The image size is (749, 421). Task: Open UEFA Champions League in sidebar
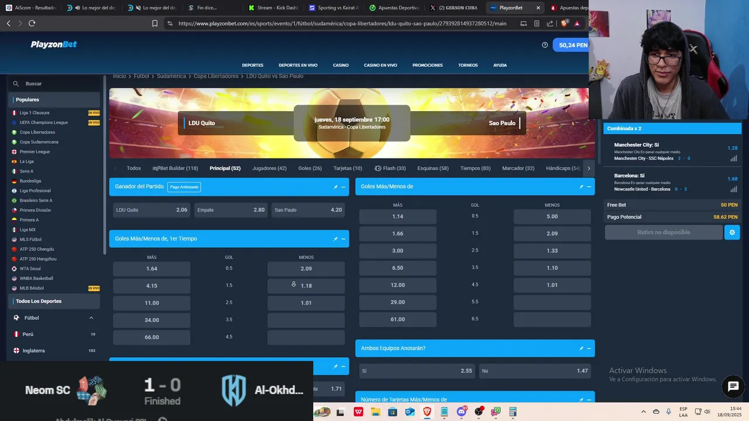pyautogui.click(x=44, y=123)
